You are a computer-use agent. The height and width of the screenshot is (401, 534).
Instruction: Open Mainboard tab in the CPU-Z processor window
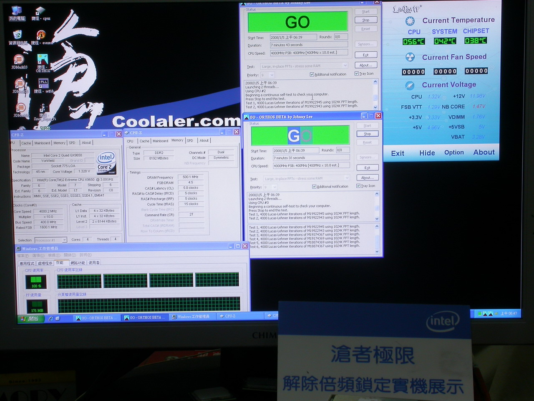click(x=42, y=143)
